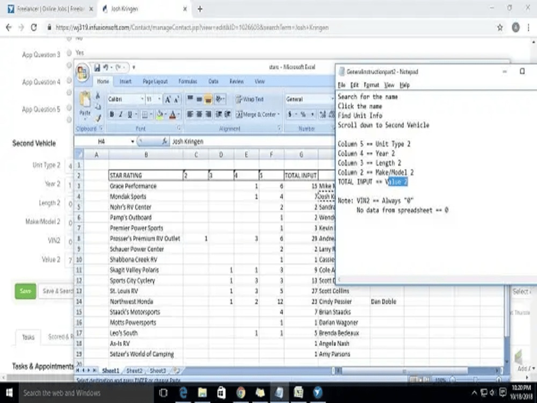Toggle Bold formatting in Excel

point(112,114)
